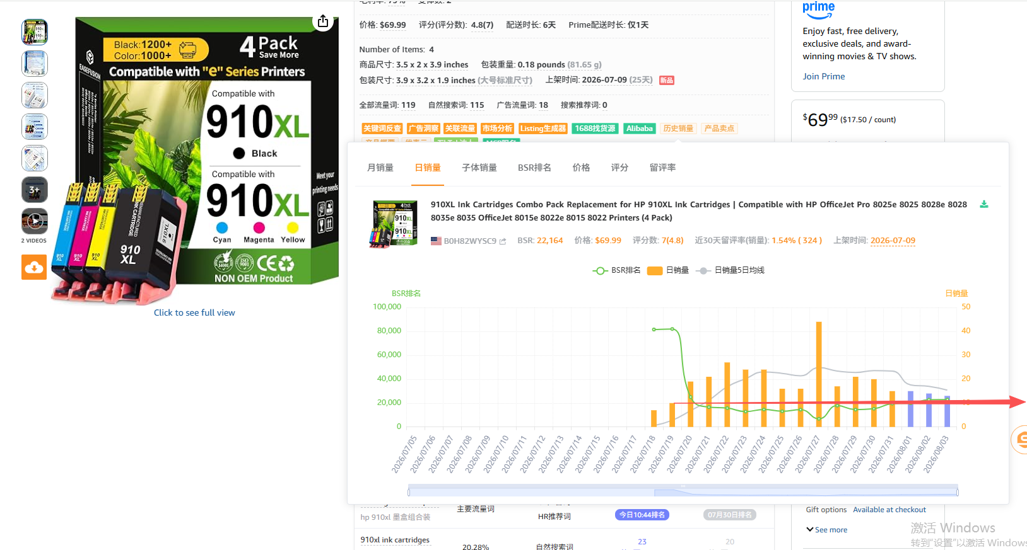Click the share icon above the product image
The image size is (1027, 550).
pos(323,21)
